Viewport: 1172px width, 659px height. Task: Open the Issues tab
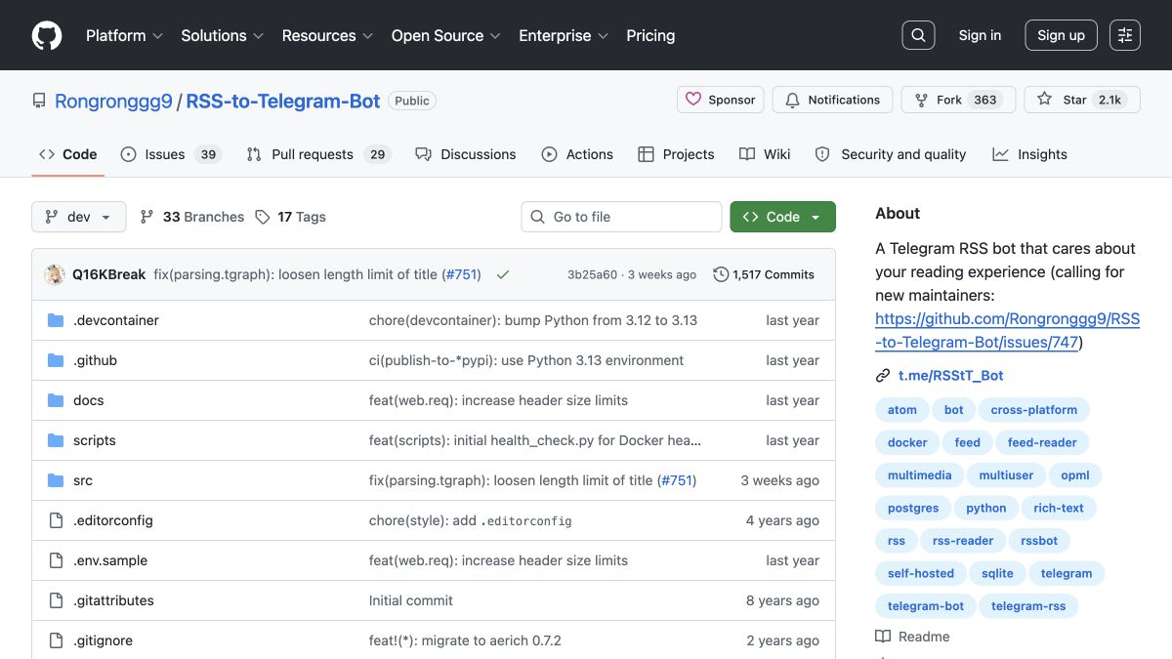click(171, 154)
